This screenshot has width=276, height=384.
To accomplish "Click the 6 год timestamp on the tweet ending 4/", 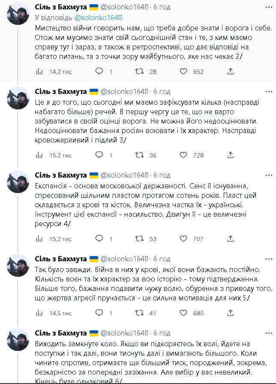I will [162, 175].
